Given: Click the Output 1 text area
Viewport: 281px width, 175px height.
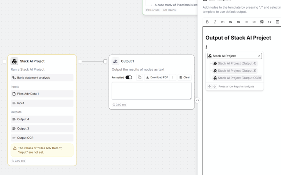Looking at the screenshot, I should pyautogui.click(x=151, y=91).
